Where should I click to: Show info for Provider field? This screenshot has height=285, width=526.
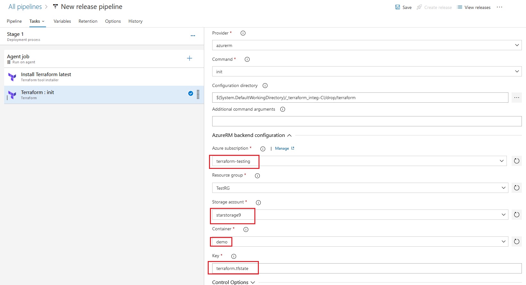coord(243,33)
